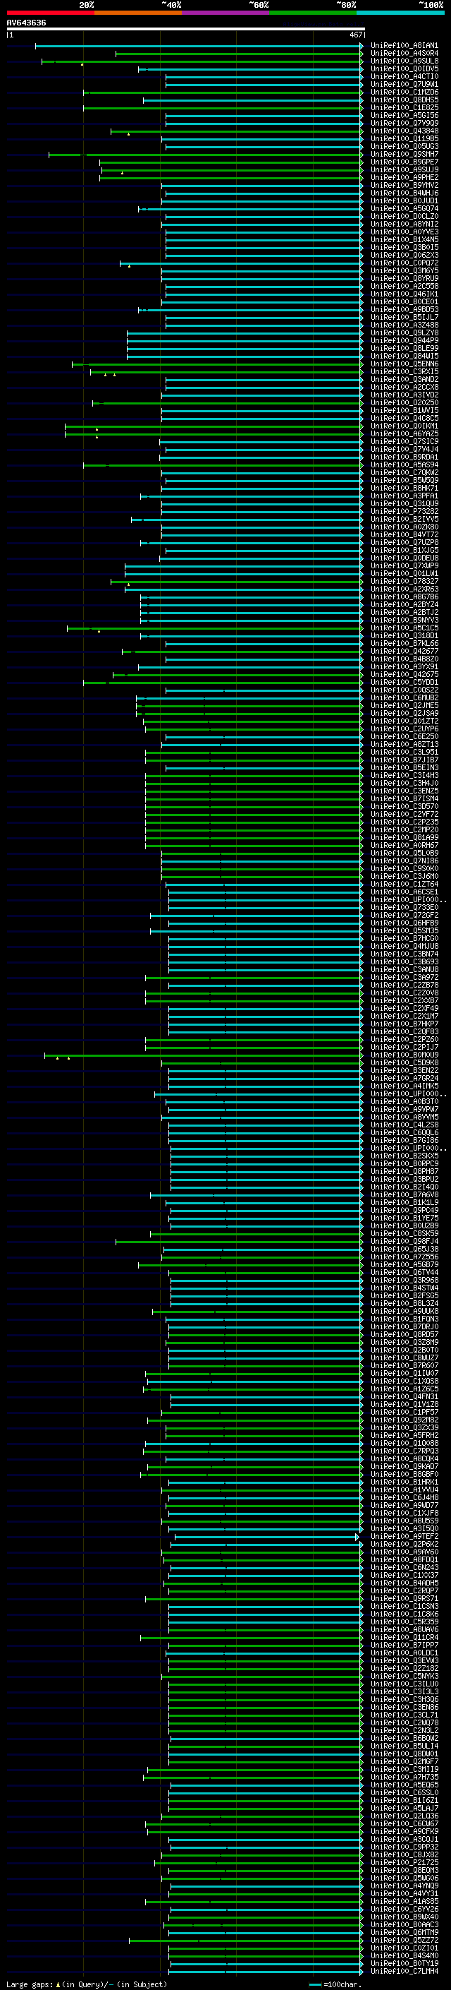451x1990 pixels.
Task: Click hit label UniRef100_A2C558
Action: coord(404,287)
